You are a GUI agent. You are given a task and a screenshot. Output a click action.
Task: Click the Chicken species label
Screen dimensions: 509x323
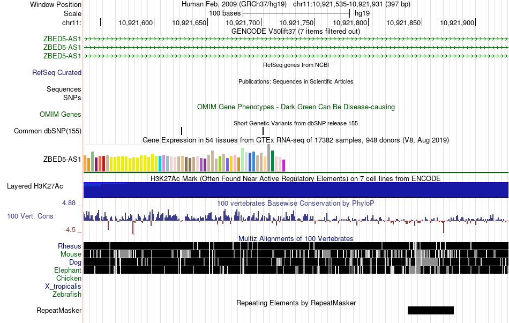pos(69,278)
